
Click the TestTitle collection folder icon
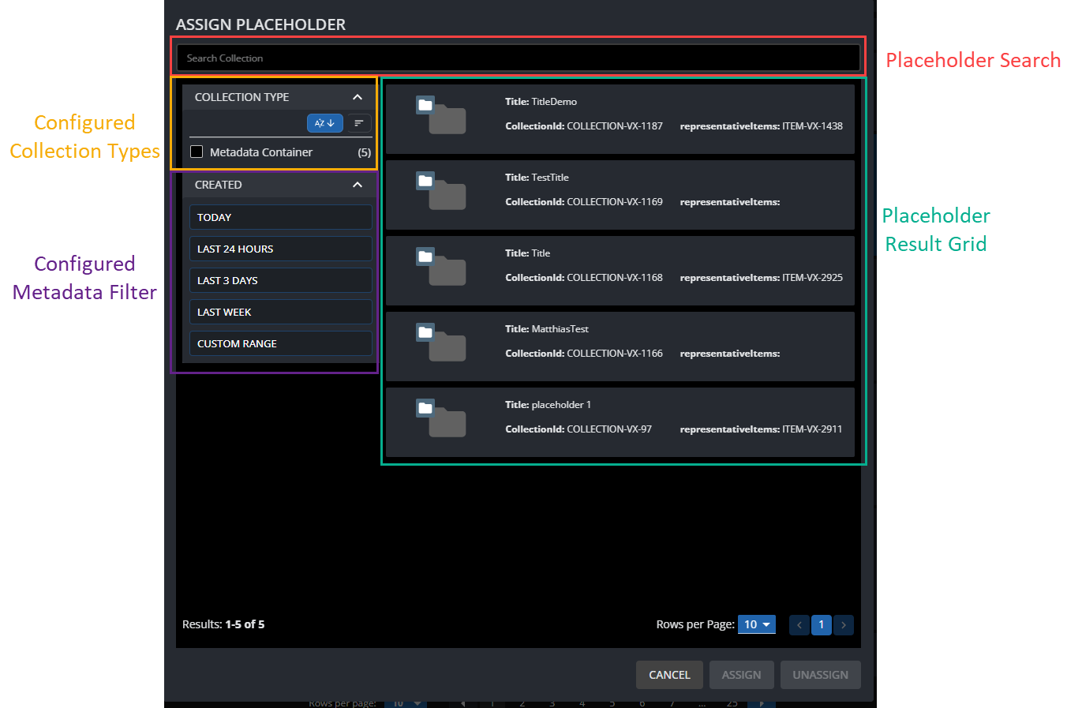click(441, 192)
